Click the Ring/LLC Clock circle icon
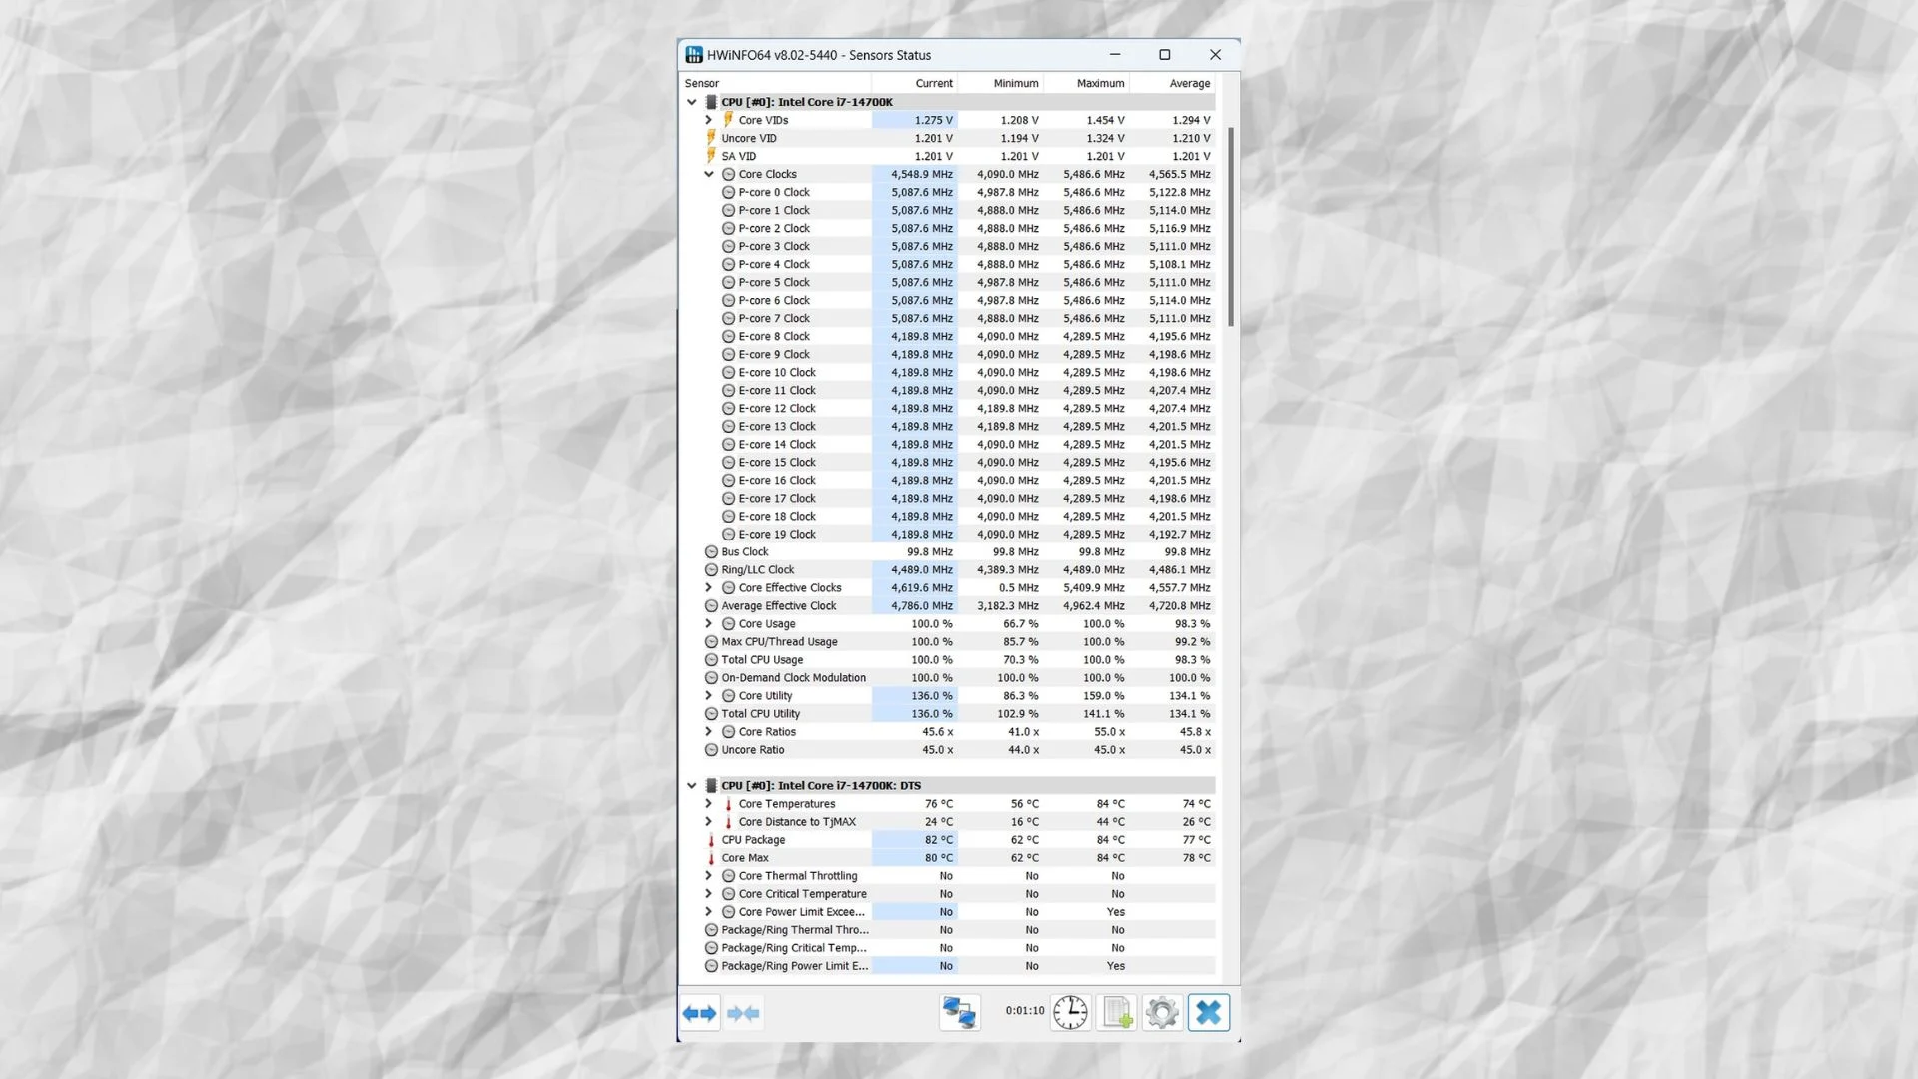1918x1079 pixels. coord(711,570)
